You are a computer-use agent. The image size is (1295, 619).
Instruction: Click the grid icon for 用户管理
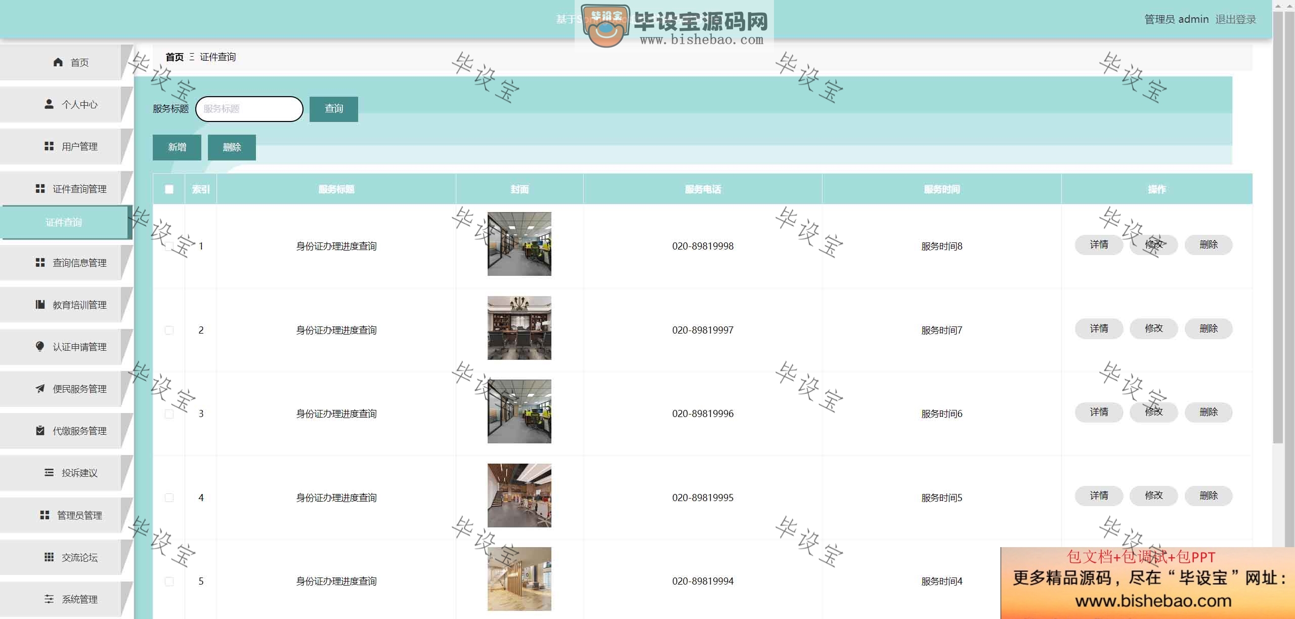click(x=49, y=146)
